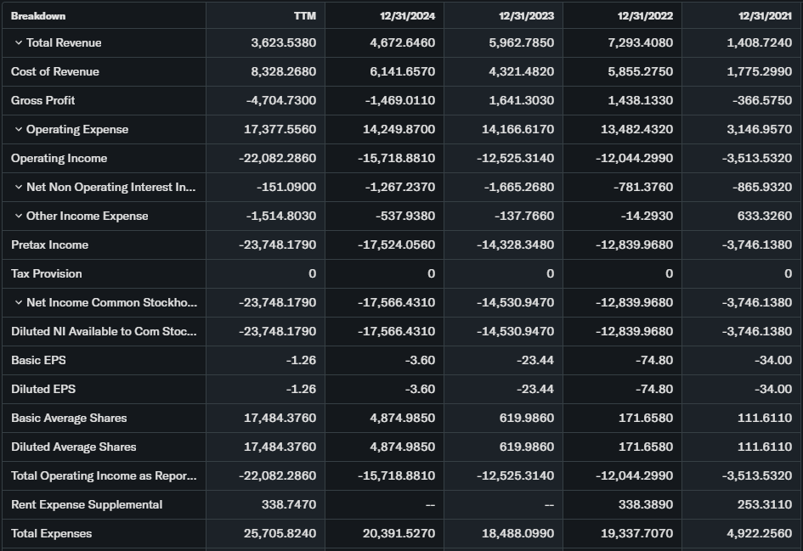Click the 12/31/2023 column header
Image resolution: width=803 pixels, height=551 pixels.
(x=526, y=16)
